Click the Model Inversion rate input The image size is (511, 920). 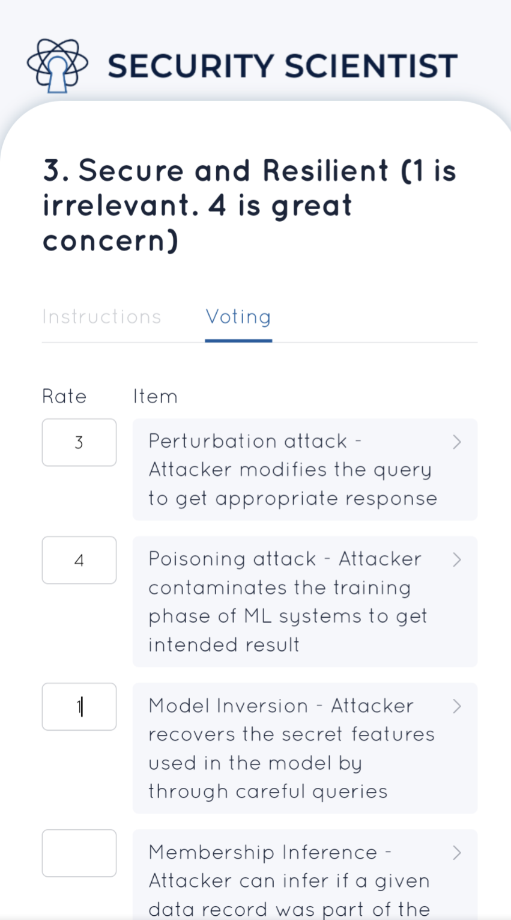79,707
